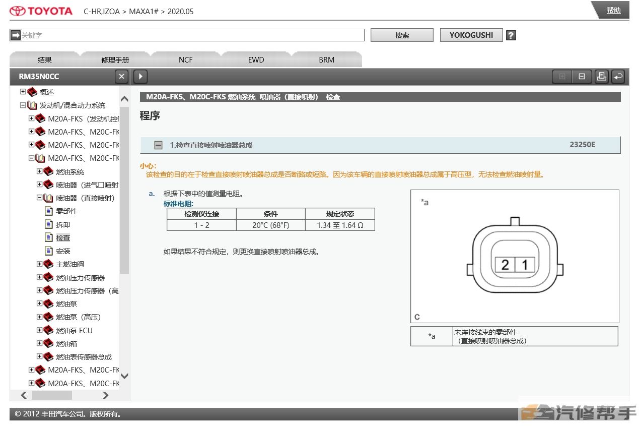The width and height of the screenshot is (639, 426).
Task: Click the 小心 caution label
Action: pyautogui.click(x=148, y=166)
